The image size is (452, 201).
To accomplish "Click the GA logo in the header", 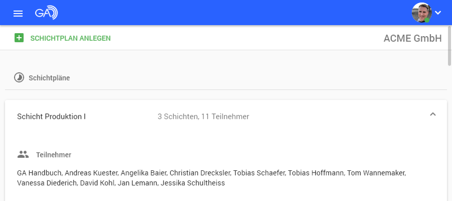I will (x=46, y=13).
